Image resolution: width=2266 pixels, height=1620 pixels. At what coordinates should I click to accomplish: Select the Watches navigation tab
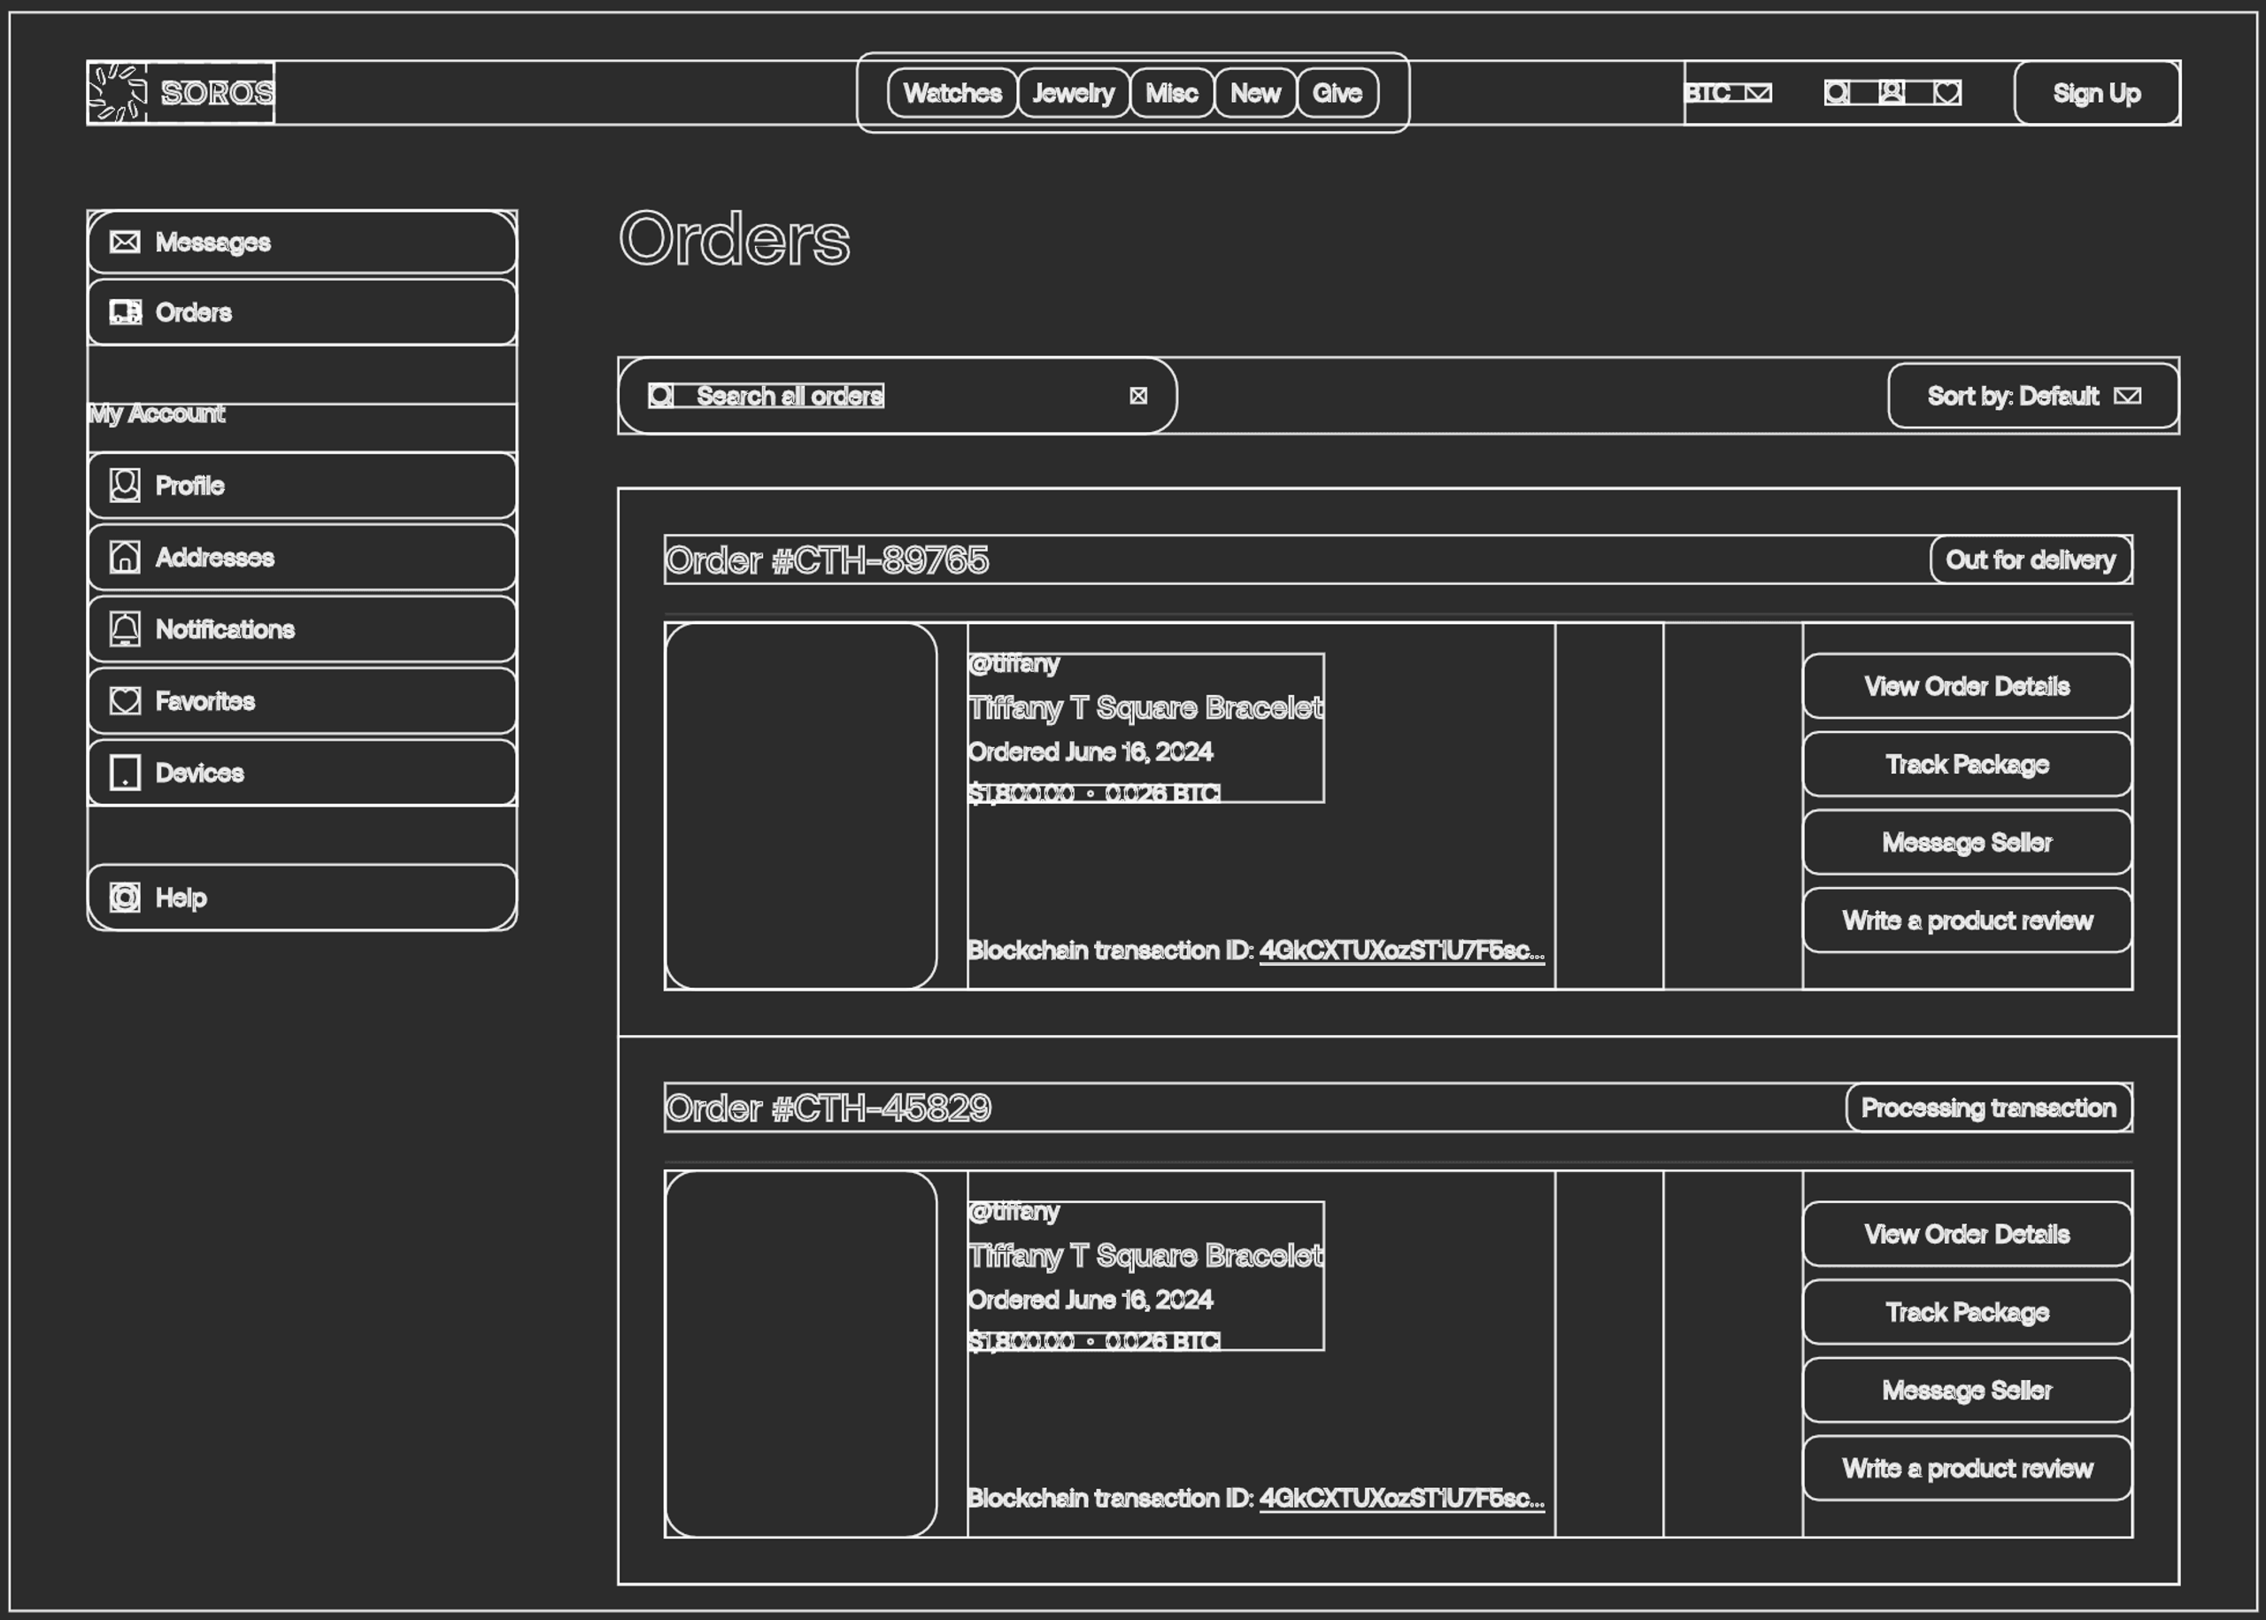point(952,93)
